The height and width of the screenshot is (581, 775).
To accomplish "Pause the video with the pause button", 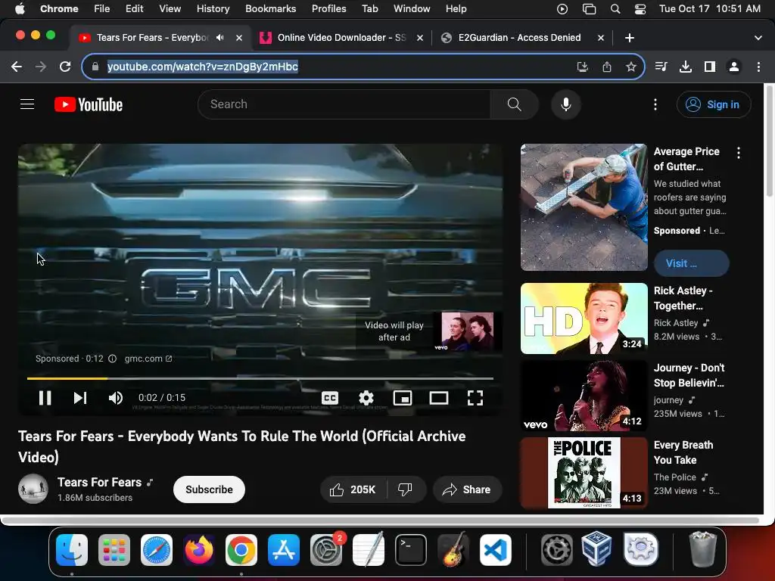I will 45,398.
